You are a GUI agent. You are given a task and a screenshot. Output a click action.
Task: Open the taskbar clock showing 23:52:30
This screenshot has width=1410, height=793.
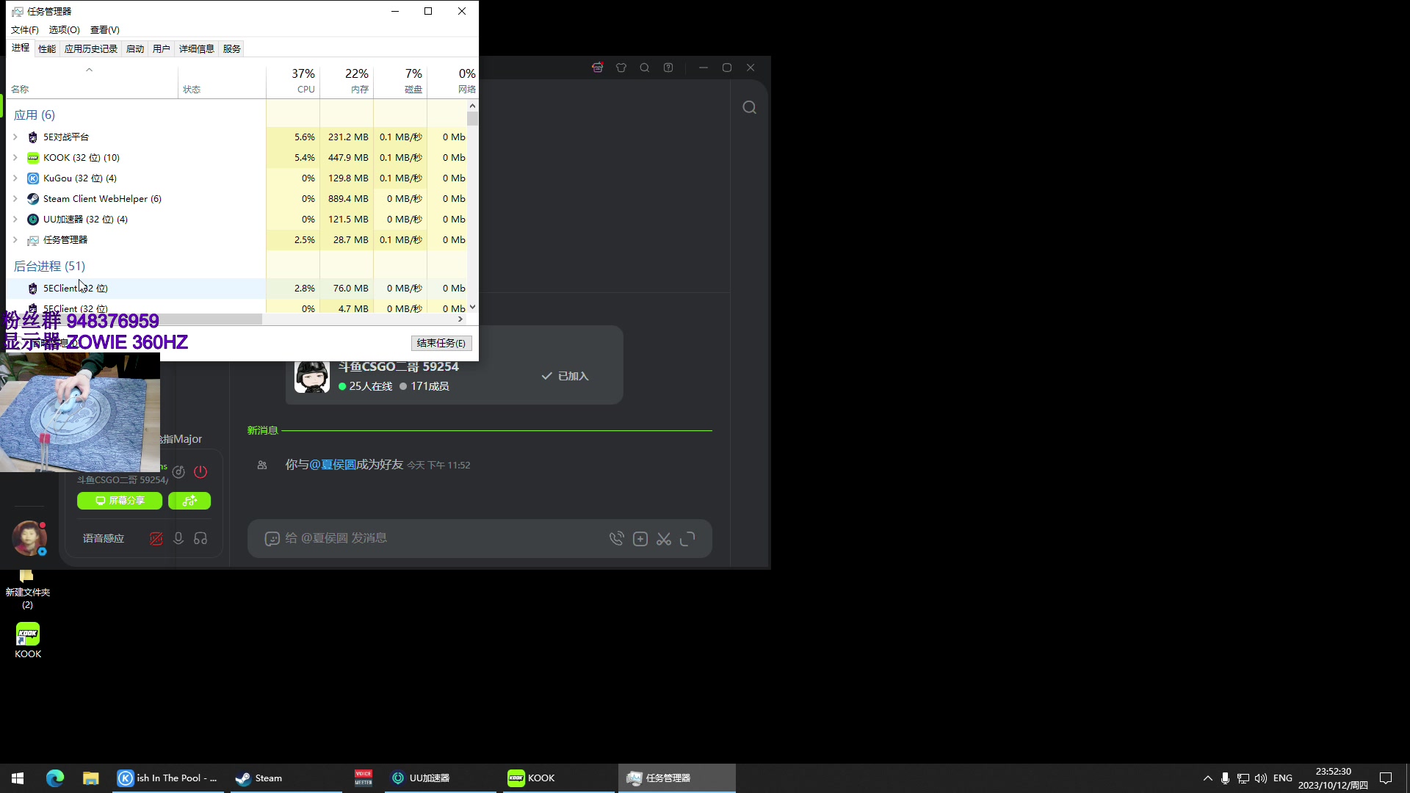1333,778
